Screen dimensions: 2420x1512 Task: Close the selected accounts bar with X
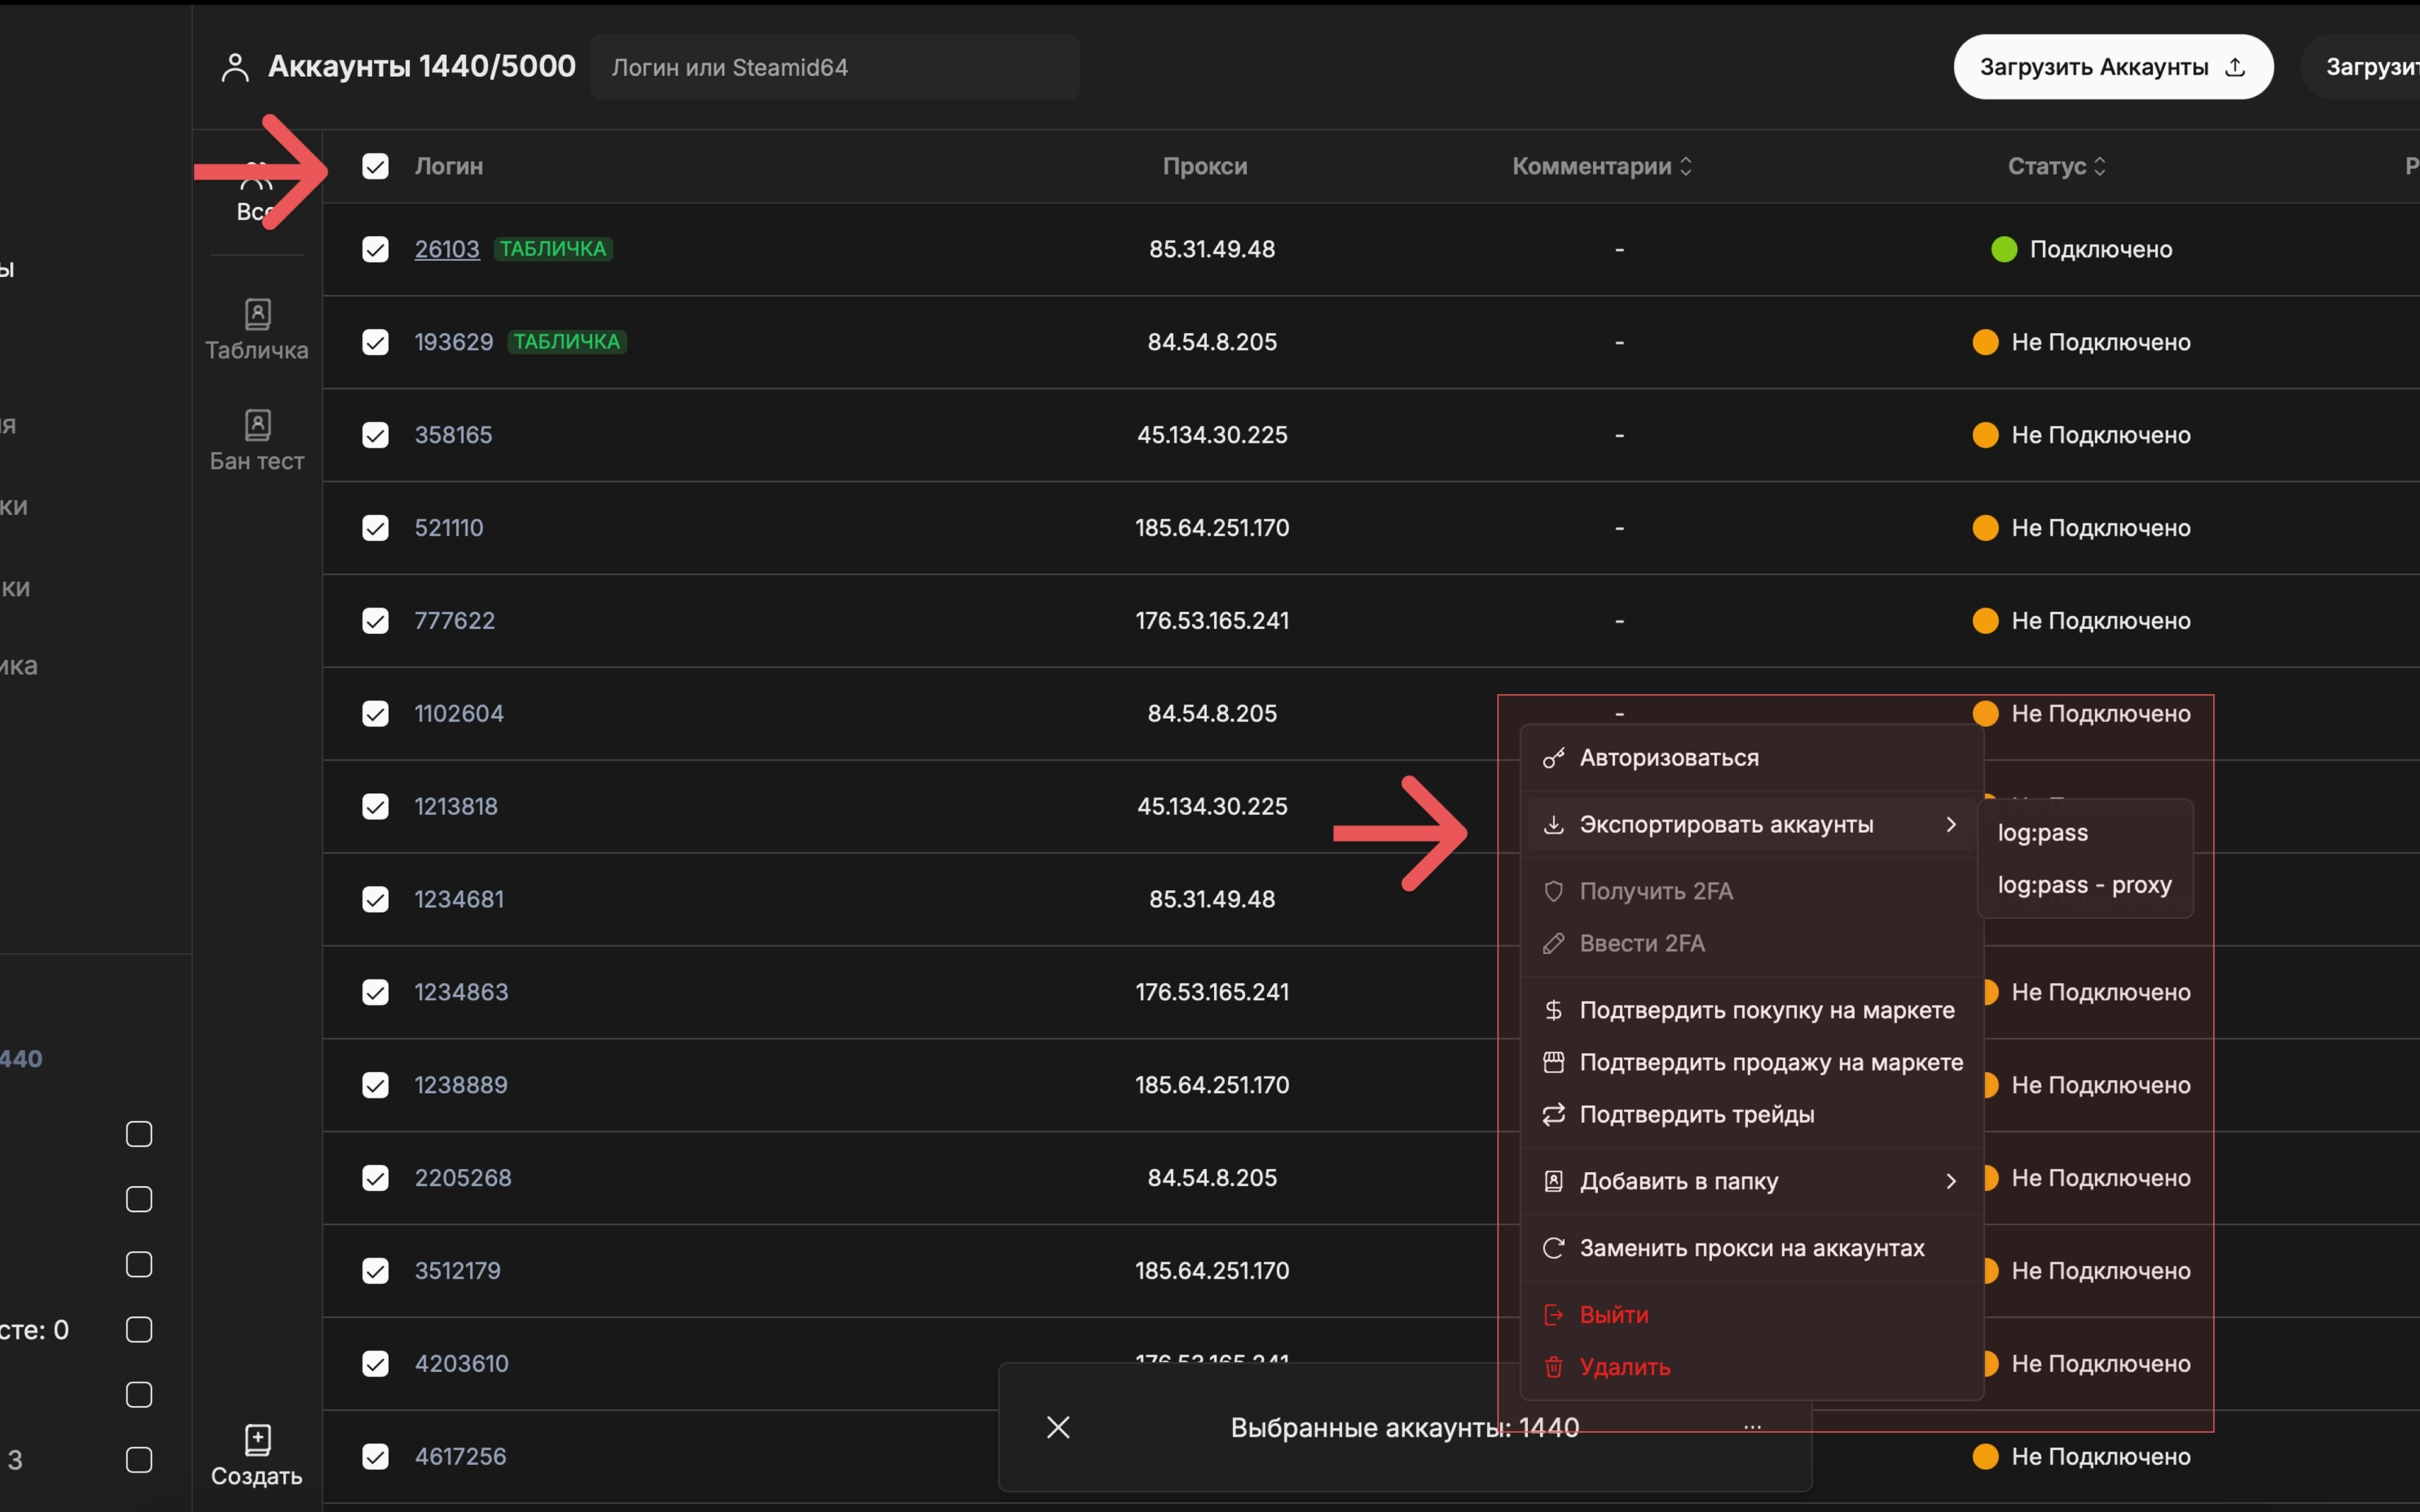1058,1427
